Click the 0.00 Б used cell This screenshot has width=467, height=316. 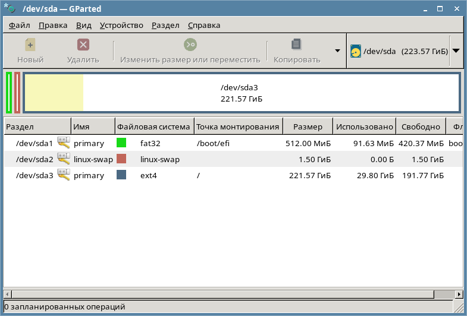382,159
